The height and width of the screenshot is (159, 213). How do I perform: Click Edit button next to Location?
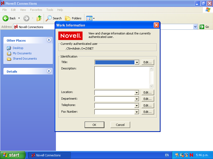pos(148,92)
